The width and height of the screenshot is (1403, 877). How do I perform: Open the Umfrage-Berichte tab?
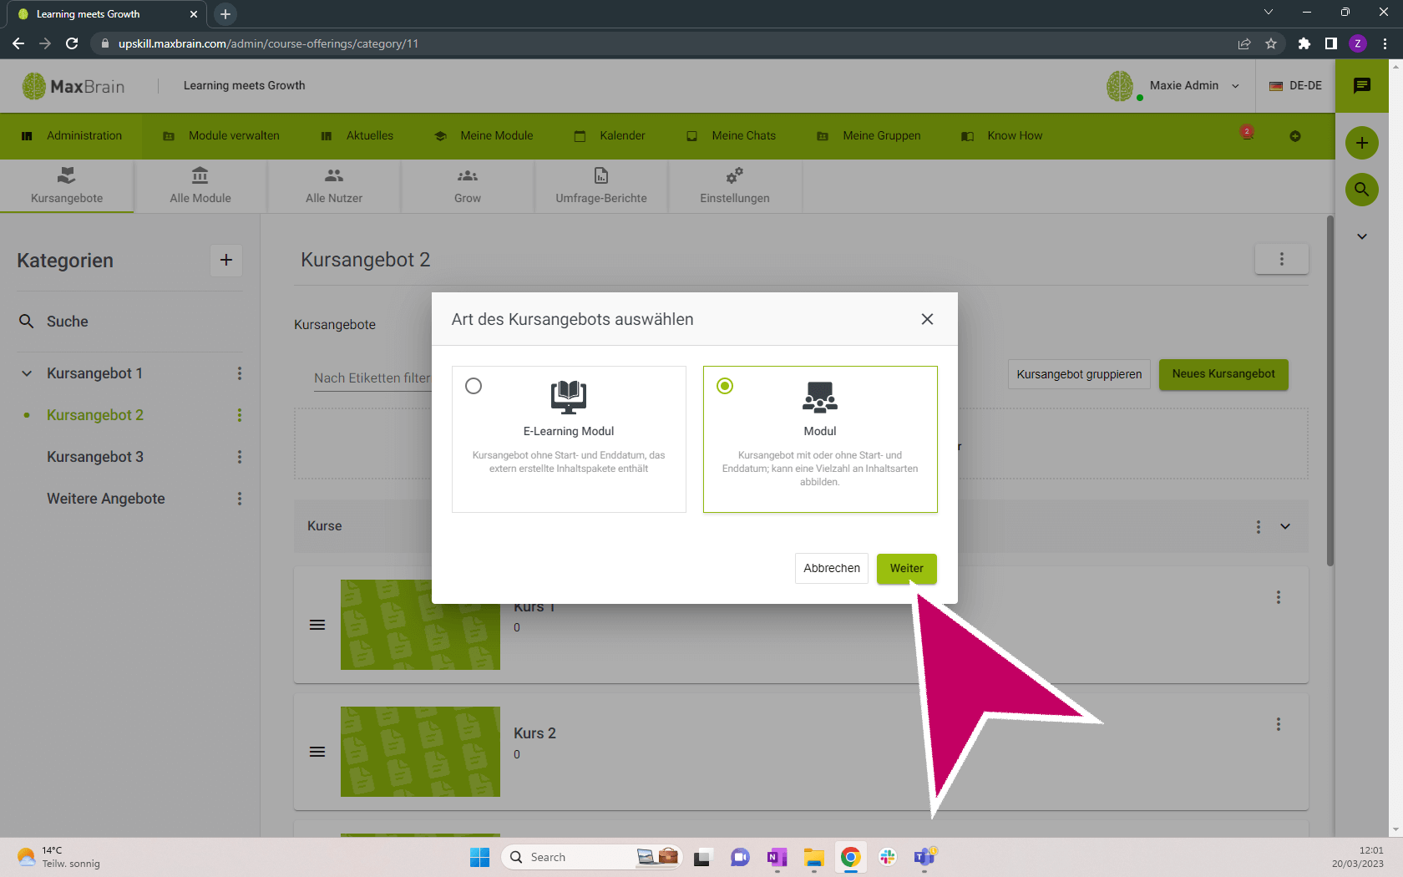[x=601, y=186]
